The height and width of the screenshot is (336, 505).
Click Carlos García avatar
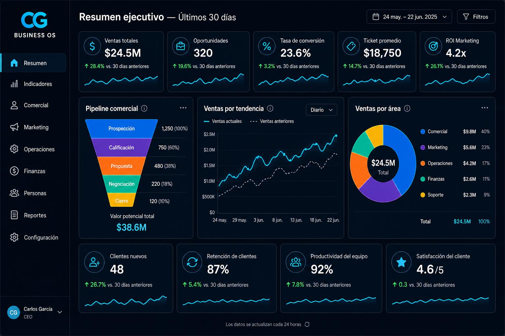pos(13,312)
